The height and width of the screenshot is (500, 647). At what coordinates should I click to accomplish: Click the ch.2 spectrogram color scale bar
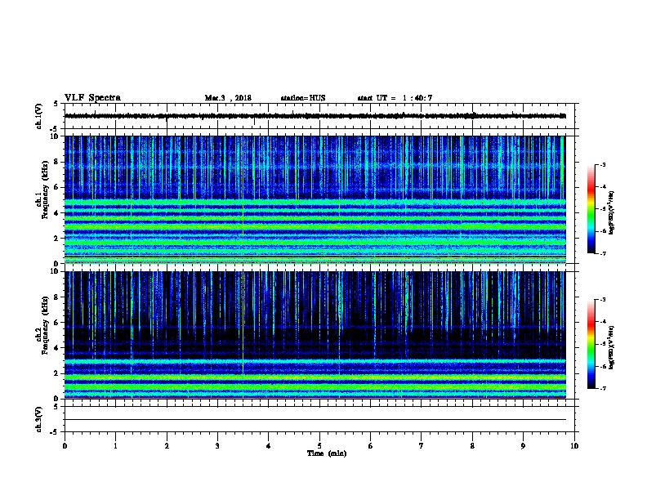coord(591,344)
